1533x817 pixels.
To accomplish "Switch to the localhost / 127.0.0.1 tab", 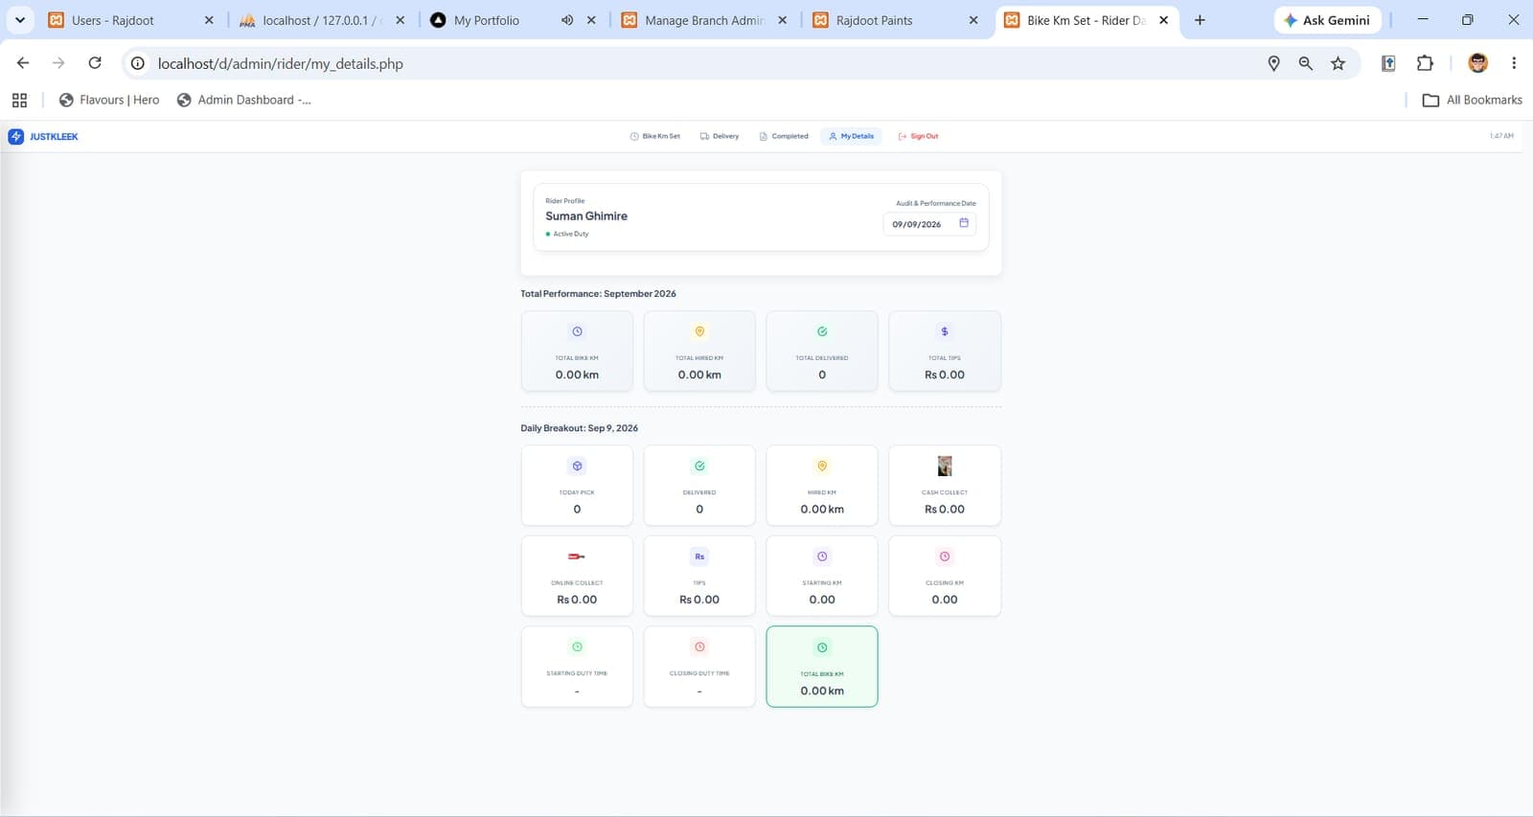I will (323, 20).
